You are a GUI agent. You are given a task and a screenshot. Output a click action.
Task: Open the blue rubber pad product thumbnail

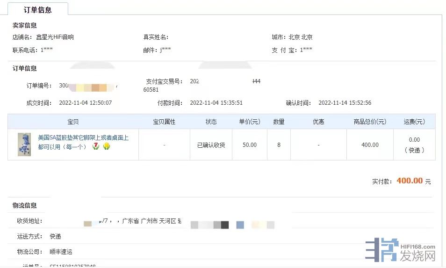pyautogui.click(x=24, y=145)
